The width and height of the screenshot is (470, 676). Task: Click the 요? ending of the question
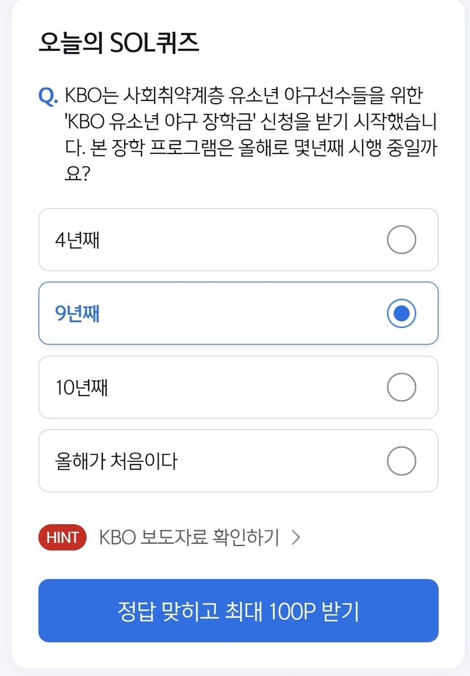tap(78, 173)
